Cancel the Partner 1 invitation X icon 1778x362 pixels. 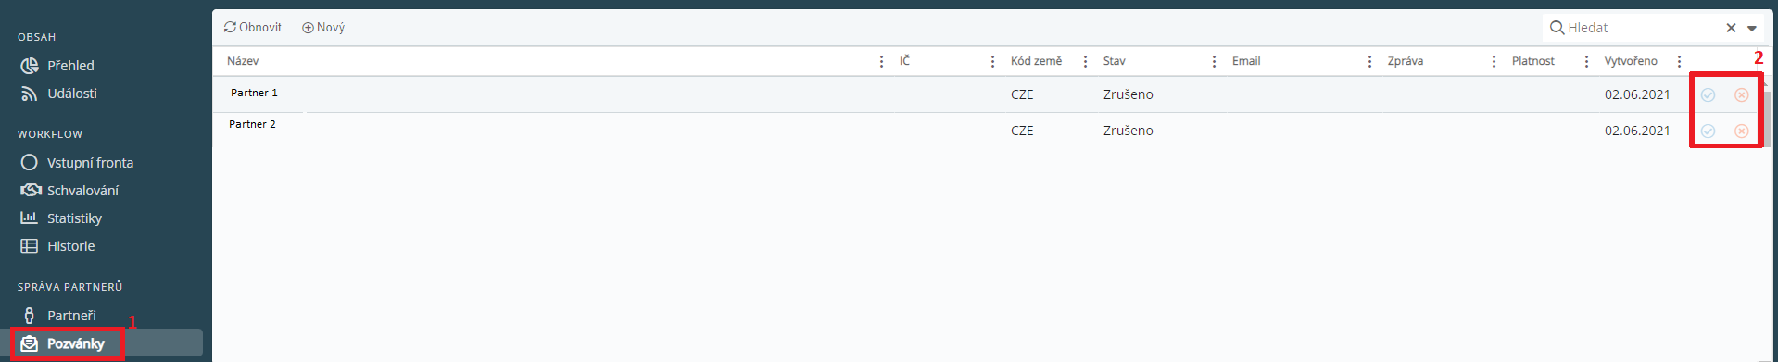[x=1742, y=94]
